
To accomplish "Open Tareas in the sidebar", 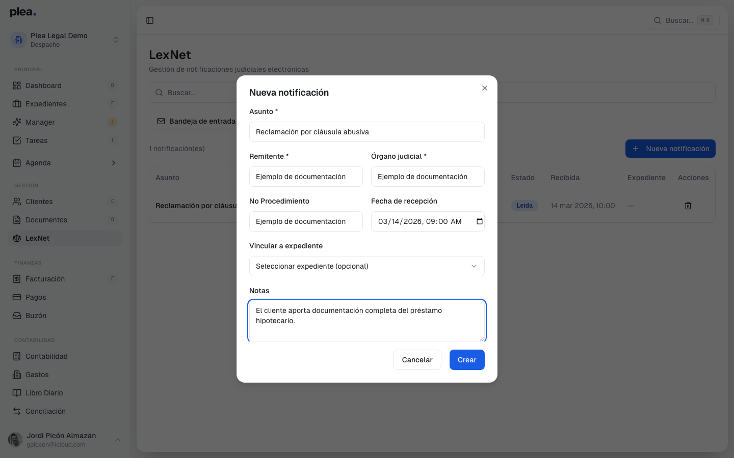I will 65,140.
